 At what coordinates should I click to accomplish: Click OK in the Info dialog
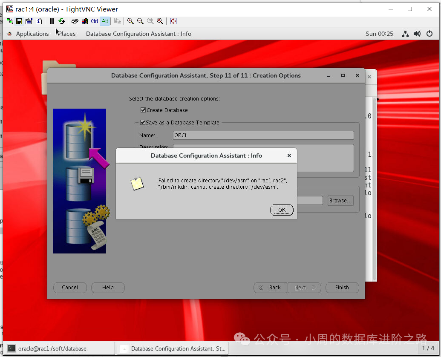282,210
